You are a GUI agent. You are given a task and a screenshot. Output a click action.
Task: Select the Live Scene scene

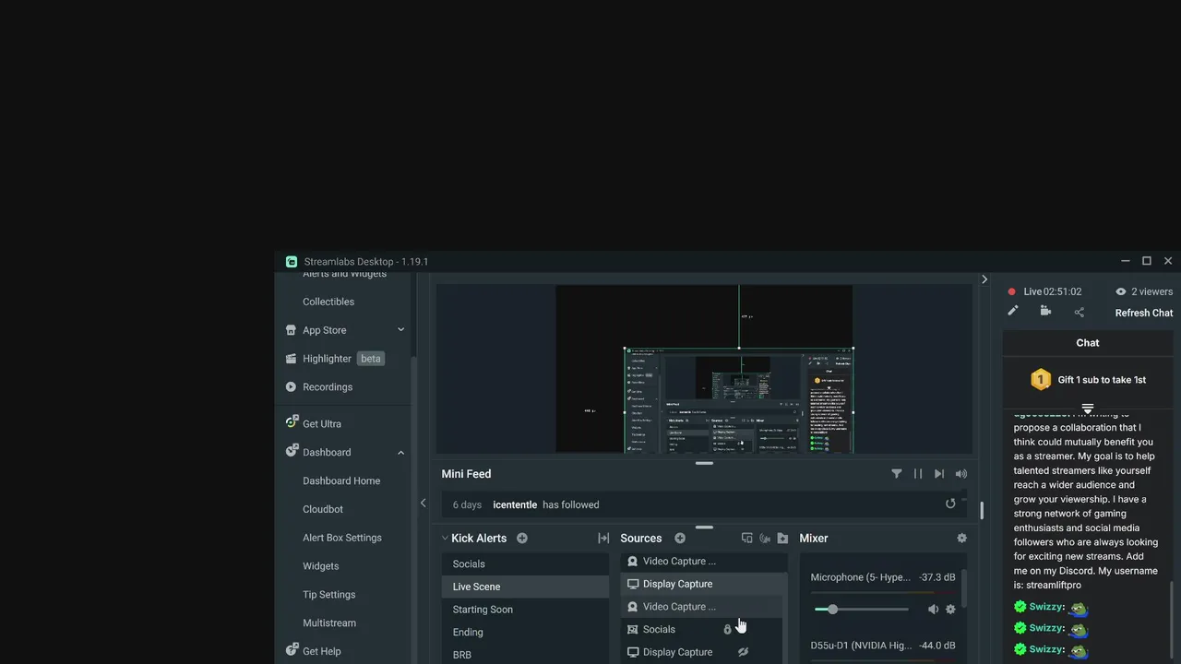[525, 587]
